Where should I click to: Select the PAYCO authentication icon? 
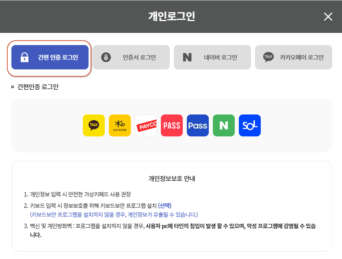pyautogui.click(x=146, y=125)
